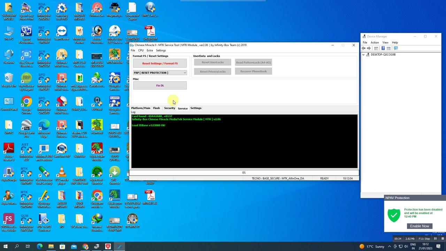Image resolution: width=446 pixels, height=251 pixels.
Task: Click Help icon in Device Manager toolbar
Action: (383, 48)
